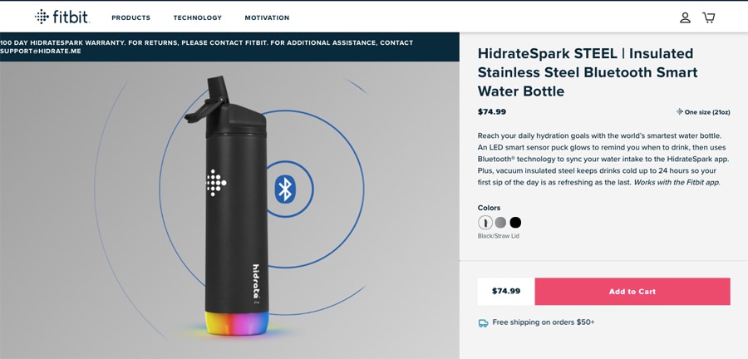Screen dimensions: 748x359
Task: Click the HidrateSpark STEEL product title
Action: click(586, 72)
